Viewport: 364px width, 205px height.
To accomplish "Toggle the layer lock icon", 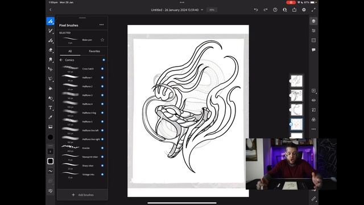I will [x=313, y=120].
